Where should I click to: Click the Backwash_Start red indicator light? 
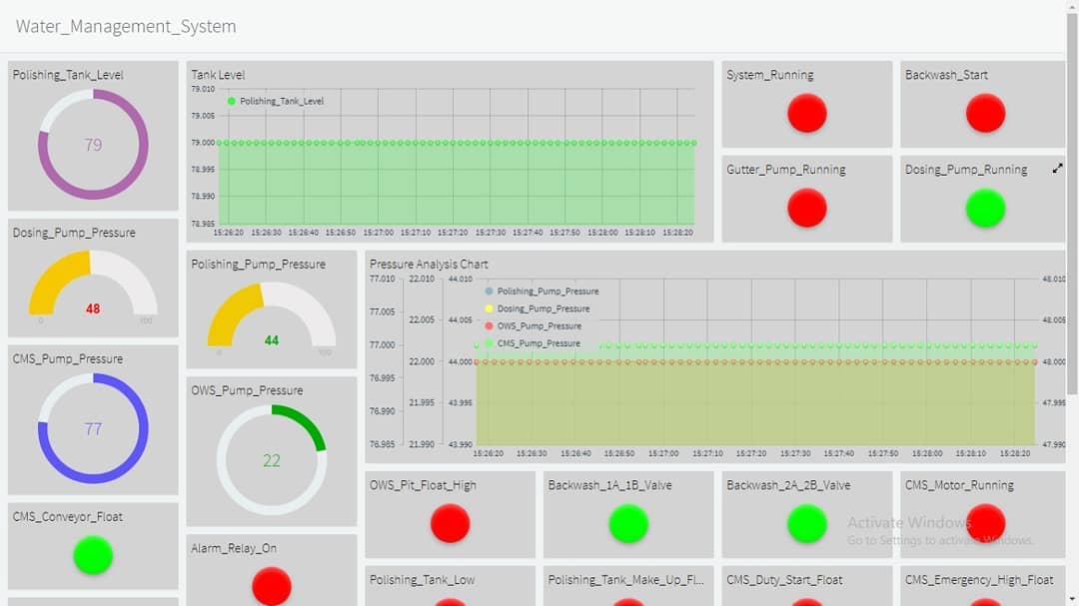pos(985,113)
